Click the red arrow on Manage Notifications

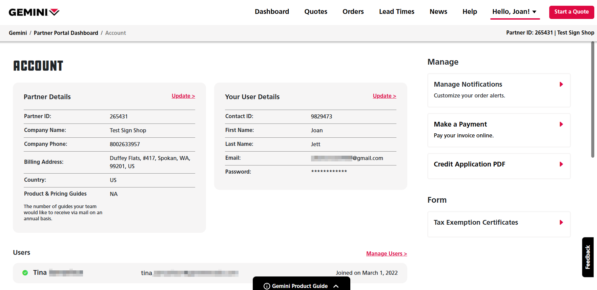pos(561,84)
